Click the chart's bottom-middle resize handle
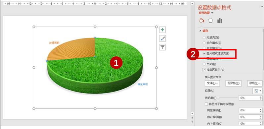Image resolution: width=264 pixels, height=129 pixels. click(x=95, y=108)
